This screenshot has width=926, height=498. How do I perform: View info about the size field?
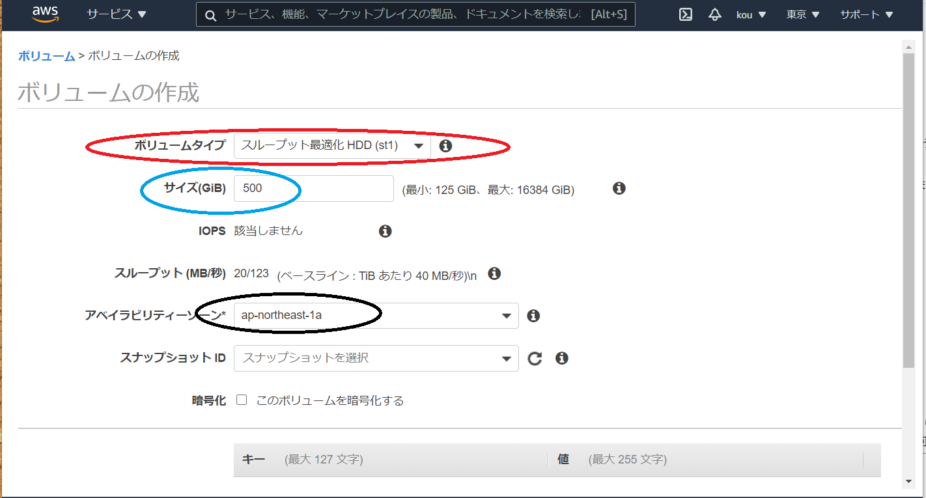pos(619,188)
